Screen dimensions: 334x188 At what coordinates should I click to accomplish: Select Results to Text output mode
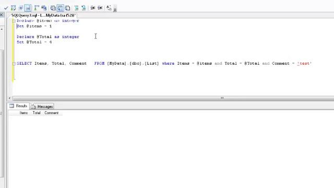(x=53, y=8)
